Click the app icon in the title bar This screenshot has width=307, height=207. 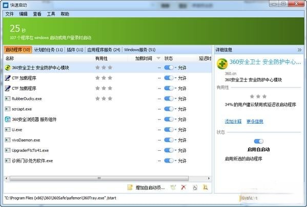[x=6, y=5]
